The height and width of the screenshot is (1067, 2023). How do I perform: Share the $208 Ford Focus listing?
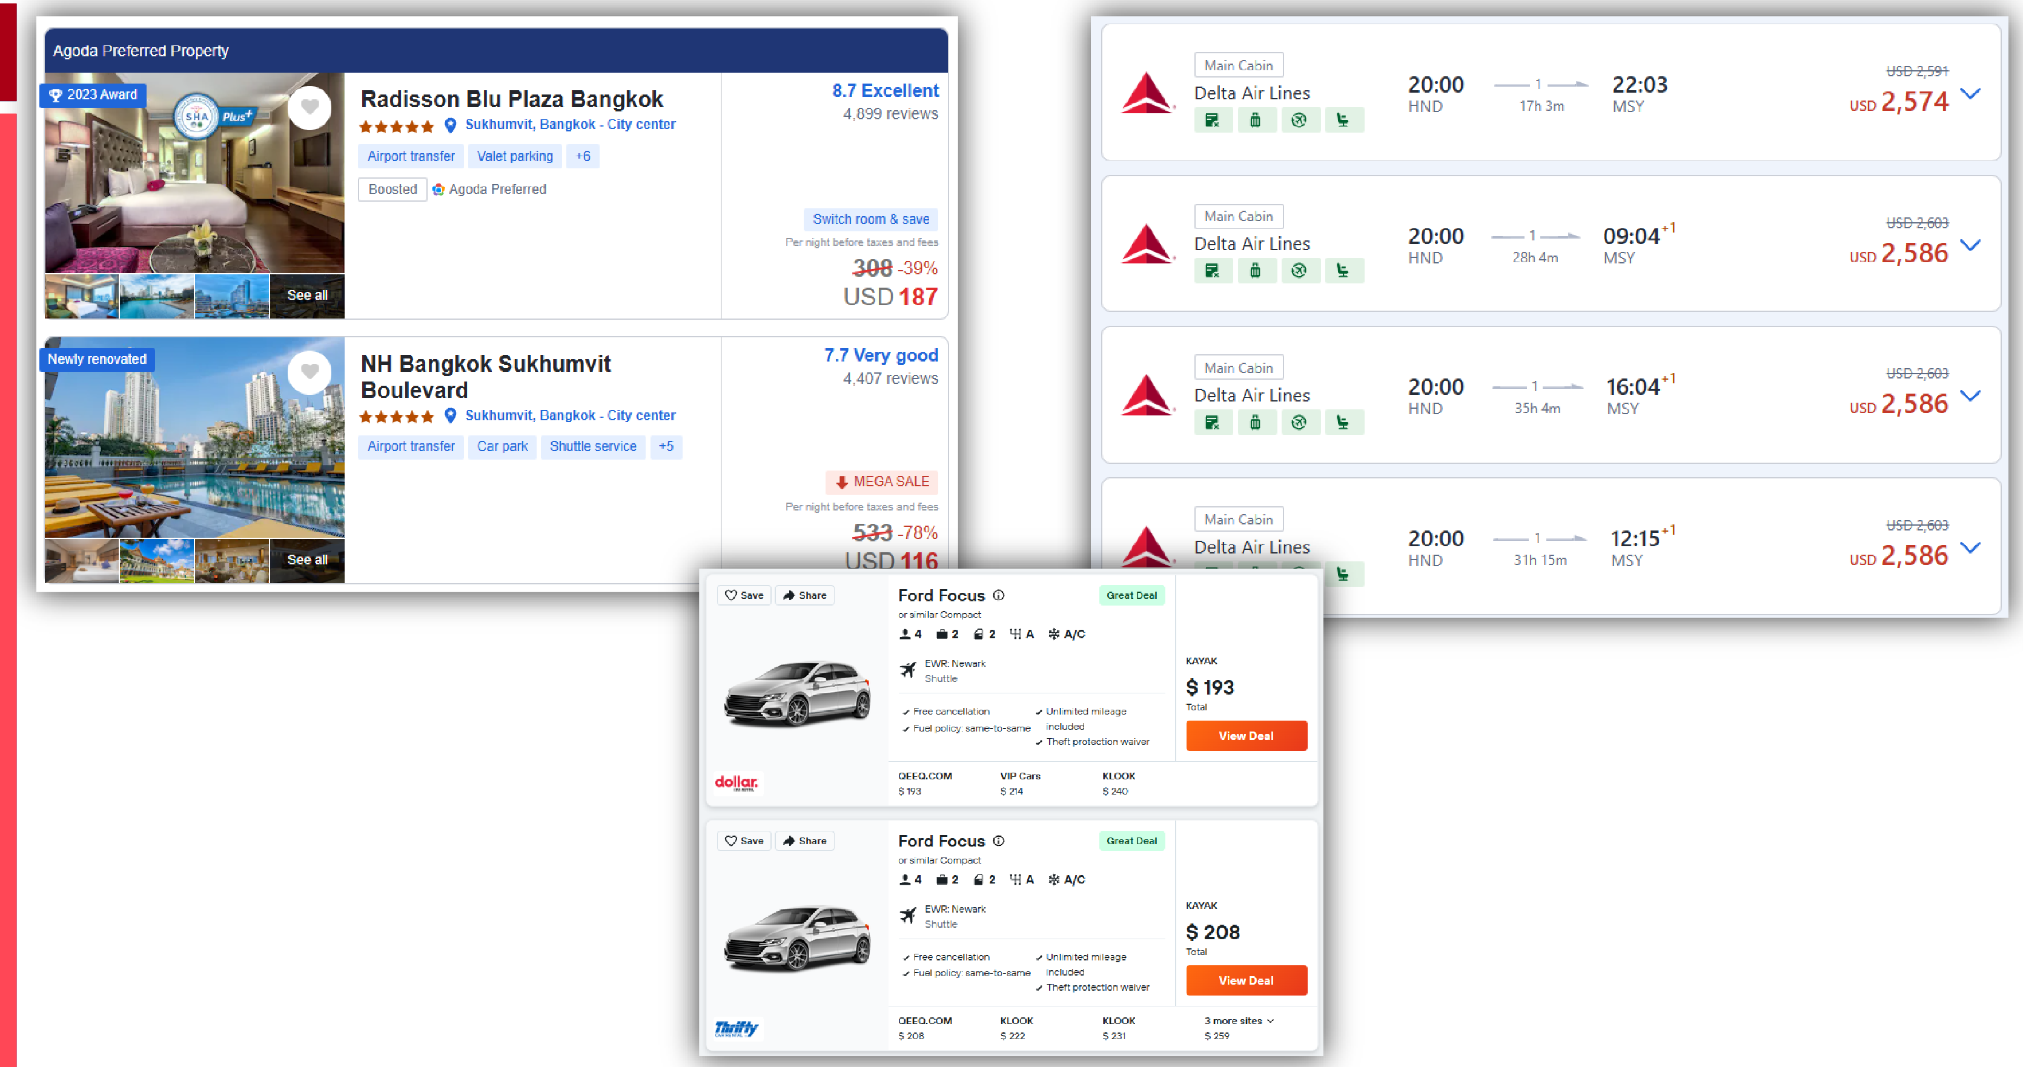point(805,841)
